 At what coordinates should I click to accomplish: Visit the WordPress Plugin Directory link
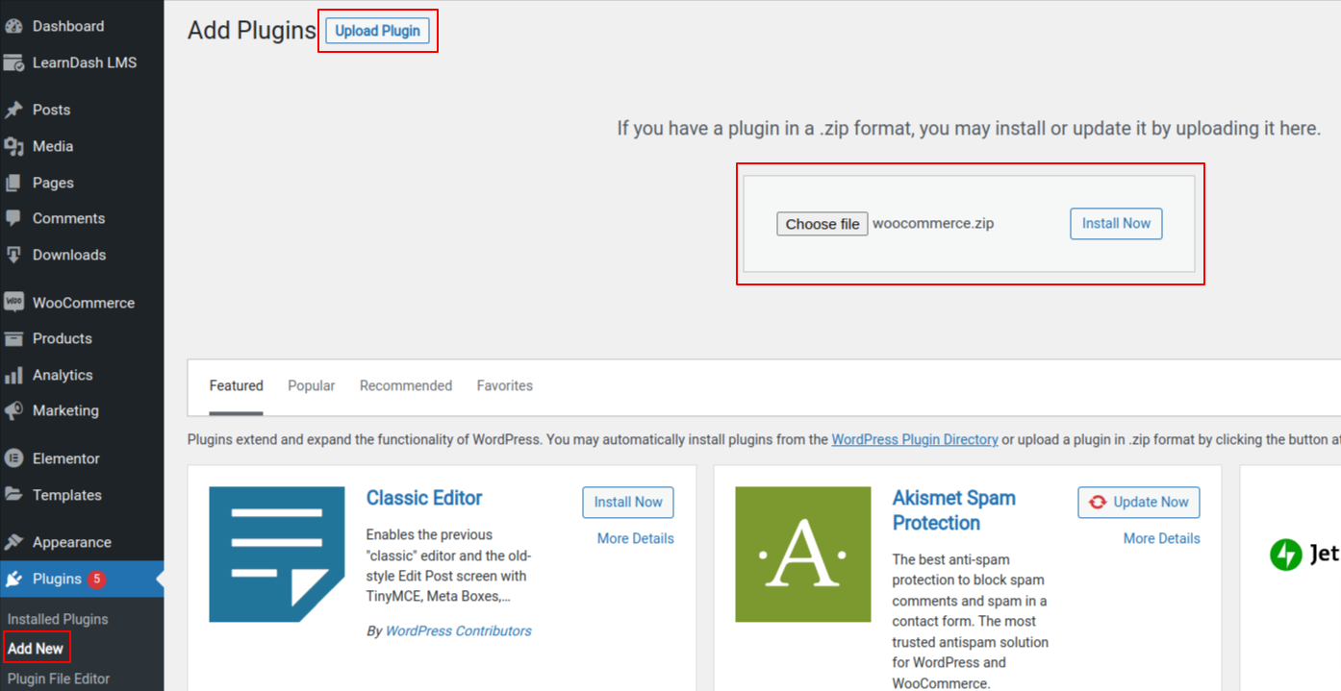tap(915, 439)
